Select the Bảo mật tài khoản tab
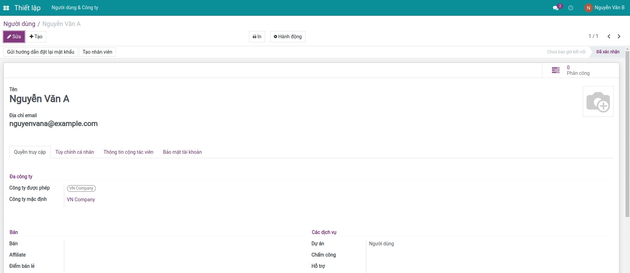 point(182,152)
